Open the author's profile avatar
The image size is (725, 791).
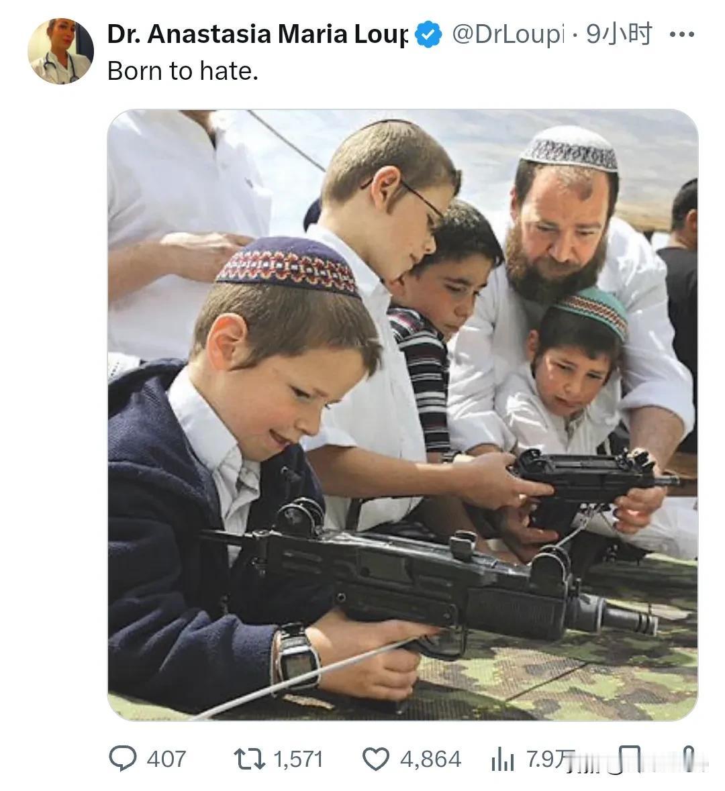pyautogui.click(x=60, y=51)
